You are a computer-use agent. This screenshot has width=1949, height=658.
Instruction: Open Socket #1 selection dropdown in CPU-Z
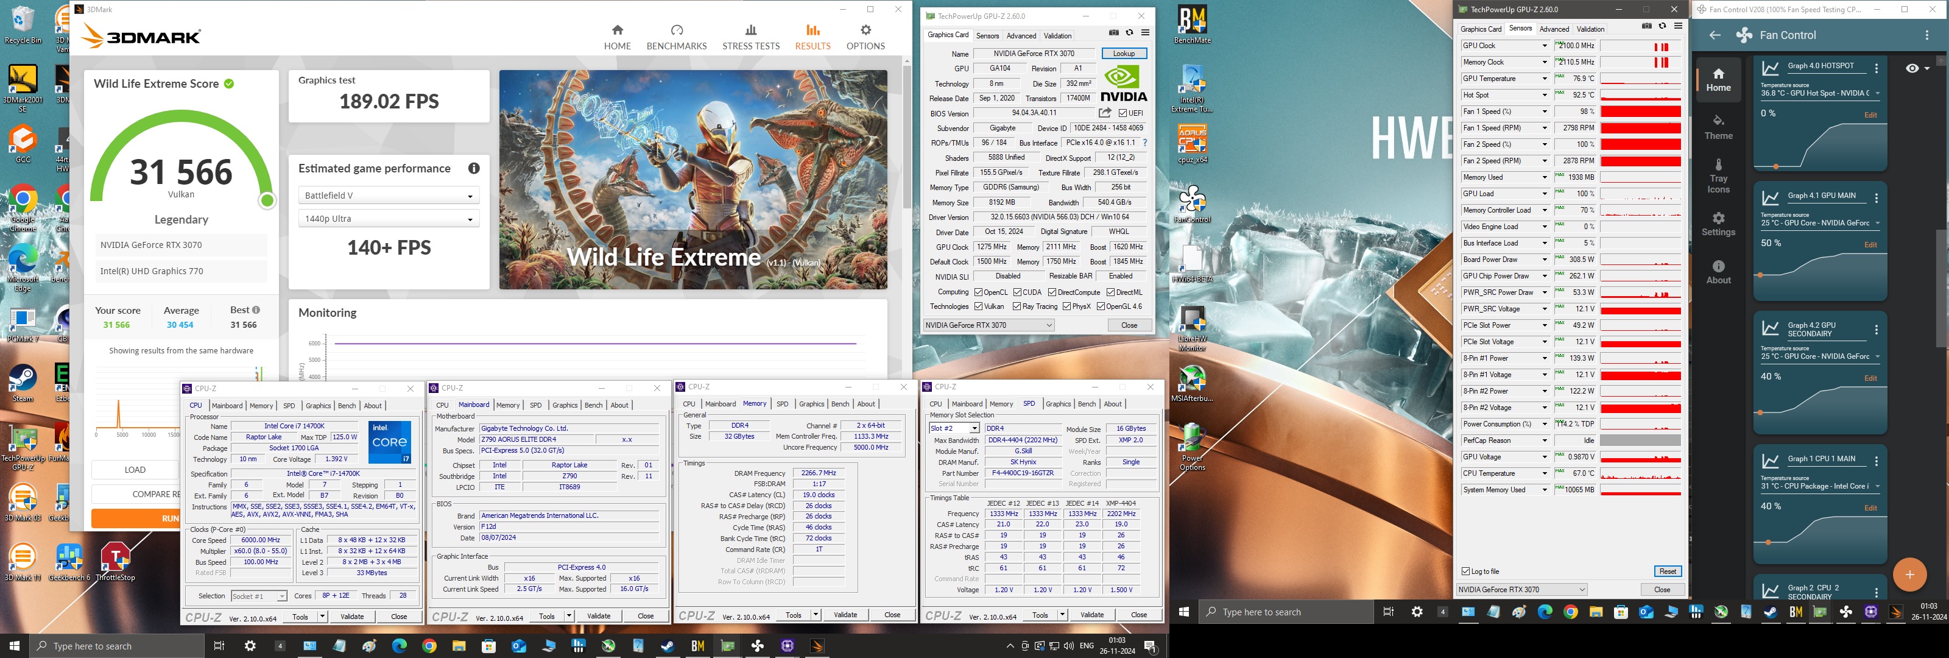(259, 596)
